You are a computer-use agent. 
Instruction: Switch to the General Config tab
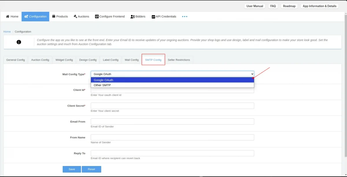pos(15,60)
